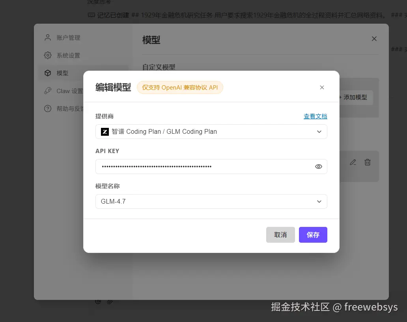Click the 模型 panel heading

pos(151,40)
